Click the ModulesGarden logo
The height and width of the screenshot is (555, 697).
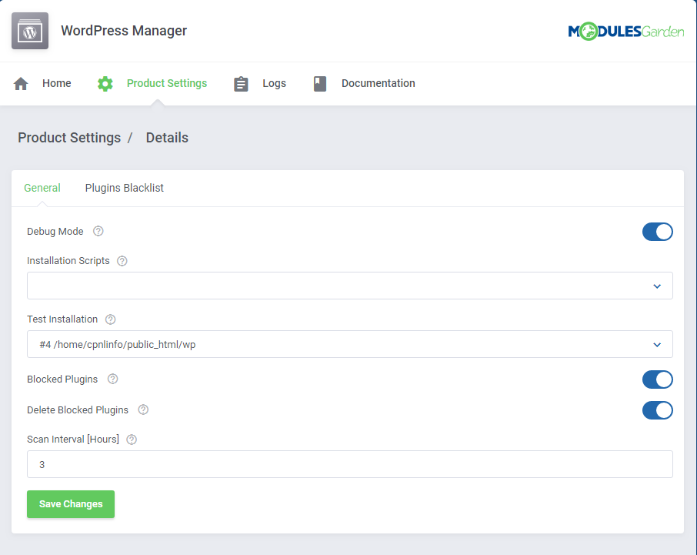[x=626, y=31]
